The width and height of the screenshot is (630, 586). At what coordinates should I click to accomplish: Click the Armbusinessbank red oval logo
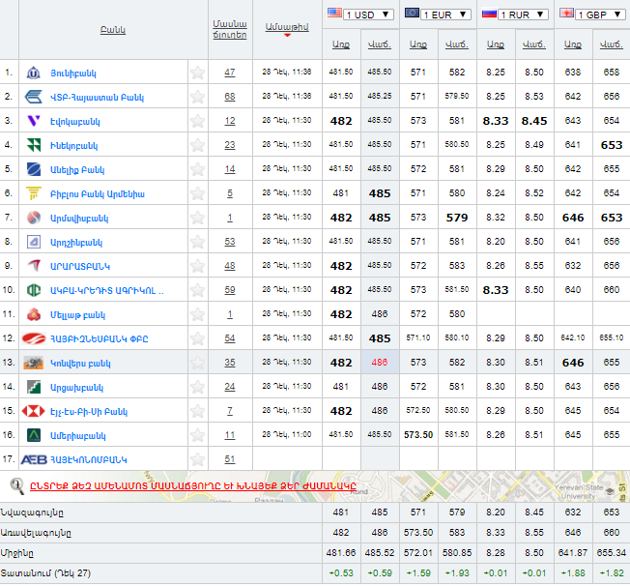click(x=34, y=338)
